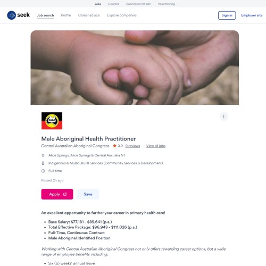Click the location pin icon
Image resolution: width=266 pixels, height=266 pixels.
tap(43, 155)
